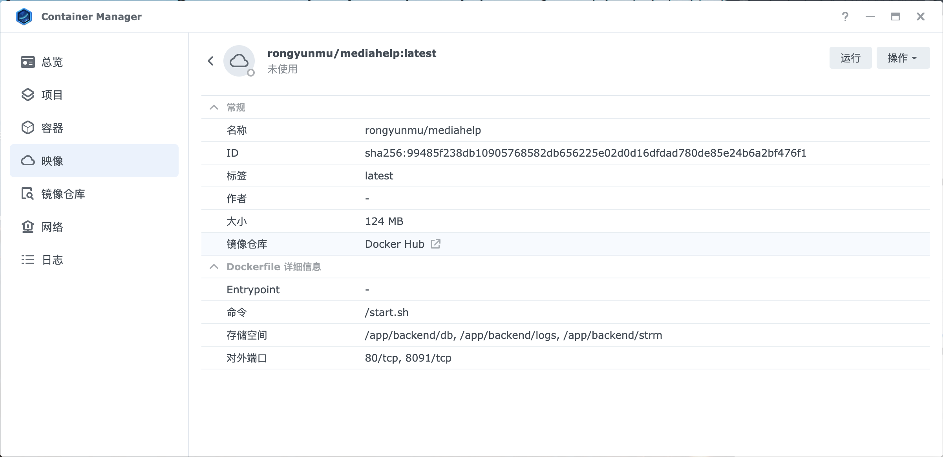This screenshot has height=457, width=943.
Task: Open Docker Hub external link icon
Action: 435,244
